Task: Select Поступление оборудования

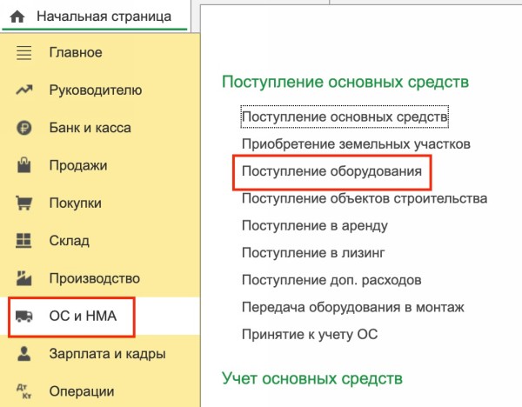Action: click(331, 171)
